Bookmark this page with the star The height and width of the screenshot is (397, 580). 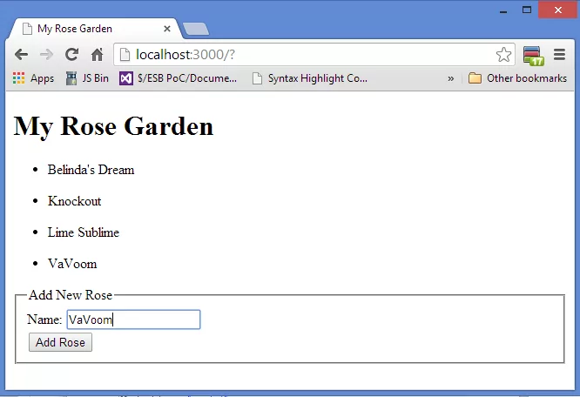coord(503,55)
